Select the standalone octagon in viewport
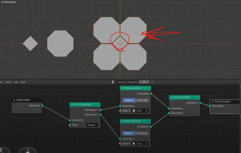The height and width of the screenshot is (153, 241). [60, 43]
